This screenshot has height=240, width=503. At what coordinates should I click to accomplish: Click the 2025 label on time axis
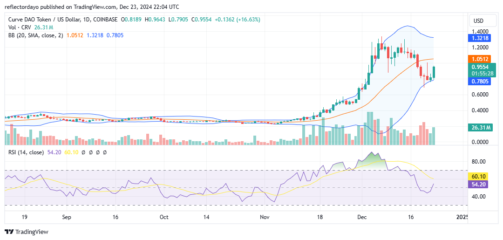(461, 217)
